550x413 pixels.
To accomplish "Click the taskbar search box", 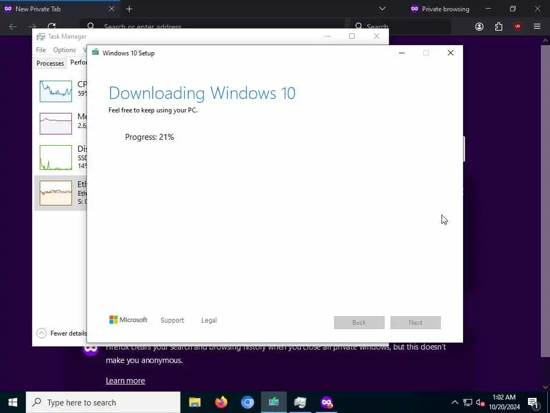I will coord(103,402).
